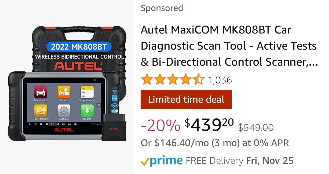Screen dimensions: 329x174
Task: Tap the green Update download icon
Action: point(87,111)
